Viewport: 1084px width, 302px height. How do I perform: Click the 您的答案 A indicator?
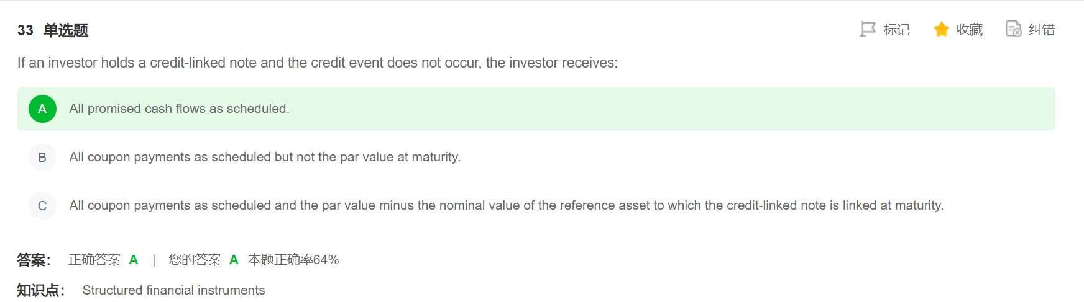(x=203, y=260)
